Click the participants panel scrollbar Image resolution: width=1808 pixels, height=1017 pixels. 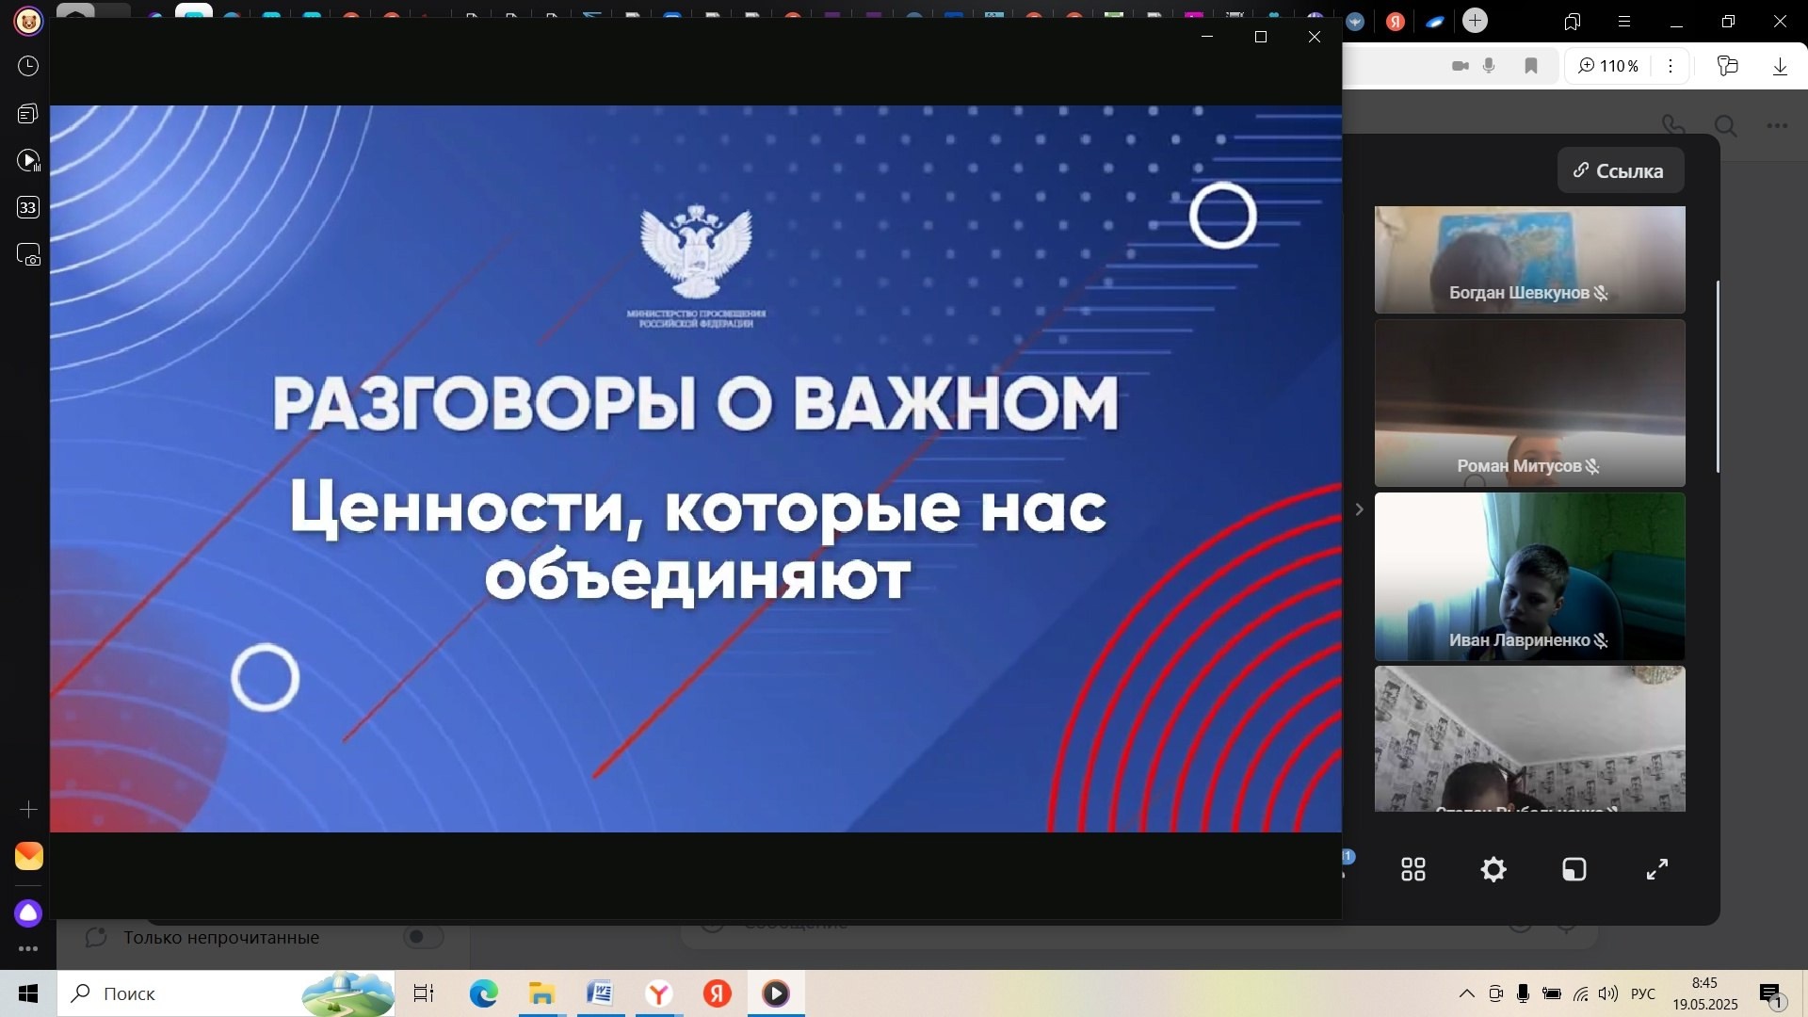pyautogui.click(x=1718, y=377)
